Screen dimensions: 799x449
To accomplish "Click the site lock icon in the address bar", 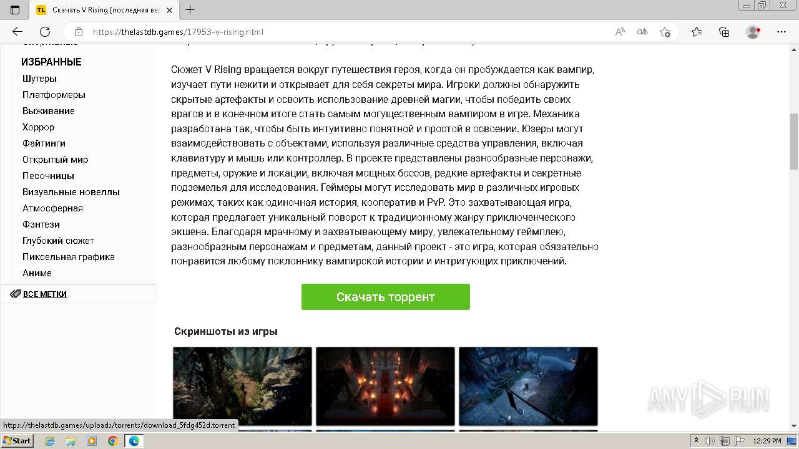I will coord(78,32).
